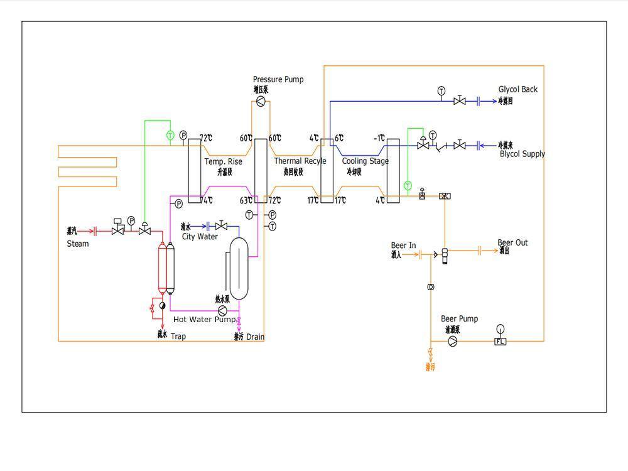Image resolution: width=628 pixels, height=471 pixels.
Task: Select the steam trap symbol above Trap label
Action: (163, 305)
